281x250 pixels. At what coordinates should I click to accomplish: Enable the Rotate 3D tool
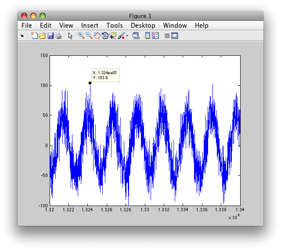coord(105,36)
